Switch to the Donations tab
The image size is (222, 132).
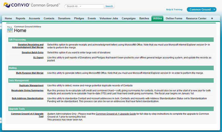64,19
